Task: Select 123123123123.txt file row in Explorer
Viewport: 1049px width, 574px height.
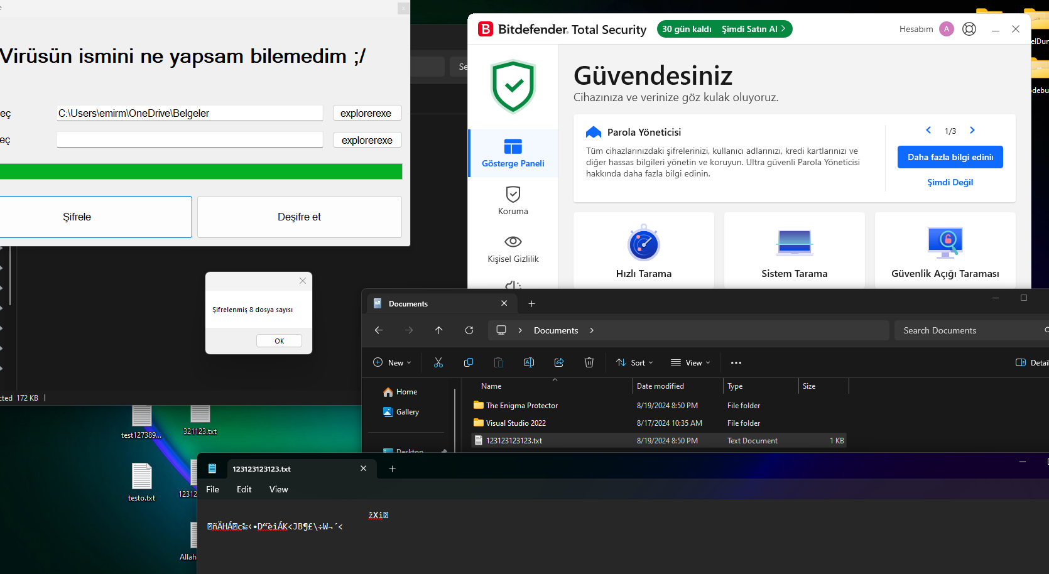Action: (x=658, y=441)
